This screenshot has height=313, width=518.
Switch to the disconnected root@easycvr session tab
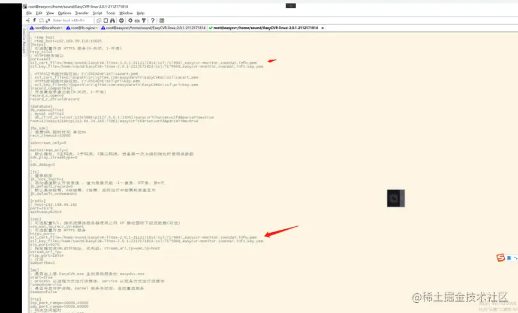click(x=153, y=28)
